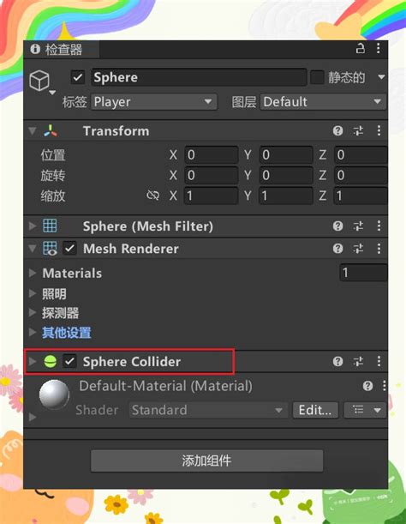The height and width of the screenshot is (524, 406).
Task: Open the Inspector panel kebab menu
Action: pos(379,49)
